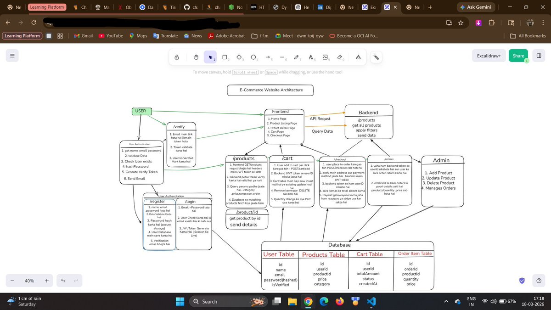Select the Selection arrow tool
The image size is (551, 310).
point(210,57)
